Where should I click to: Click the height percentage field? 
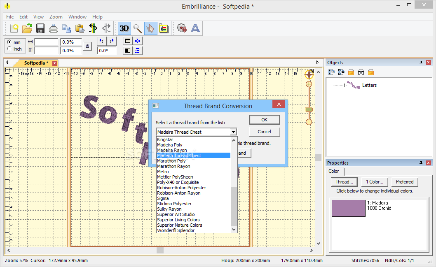71,51
